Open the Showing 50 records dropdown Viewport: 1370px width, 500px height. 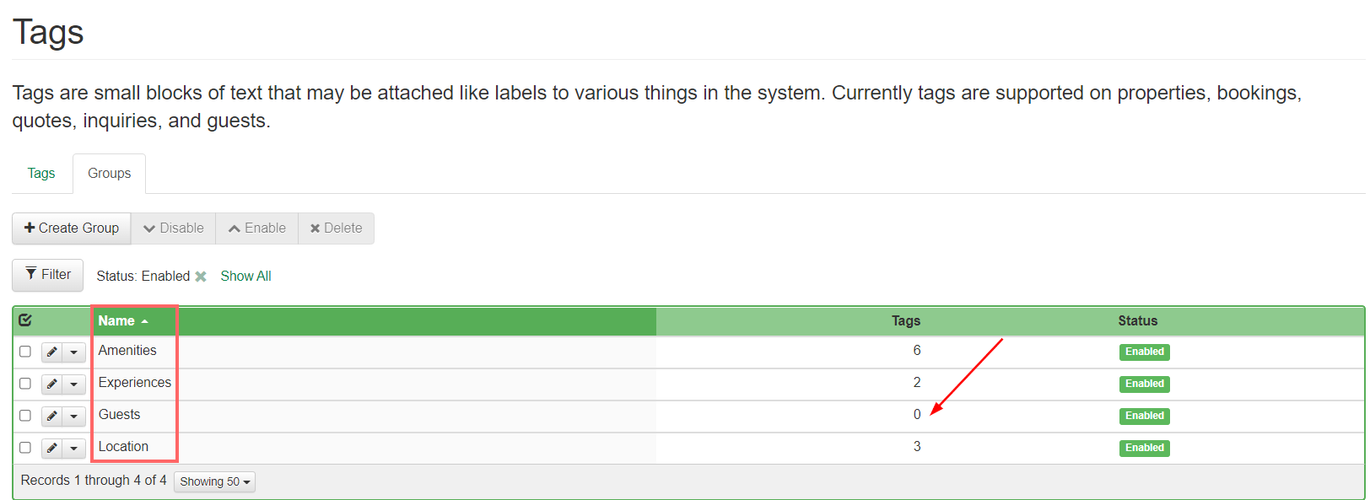click(215, 481)
